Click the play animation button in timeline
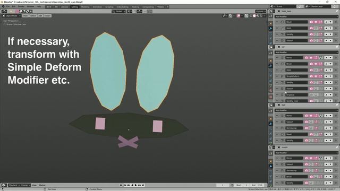Viewport: 340px width, 191px height. [136, 185]
